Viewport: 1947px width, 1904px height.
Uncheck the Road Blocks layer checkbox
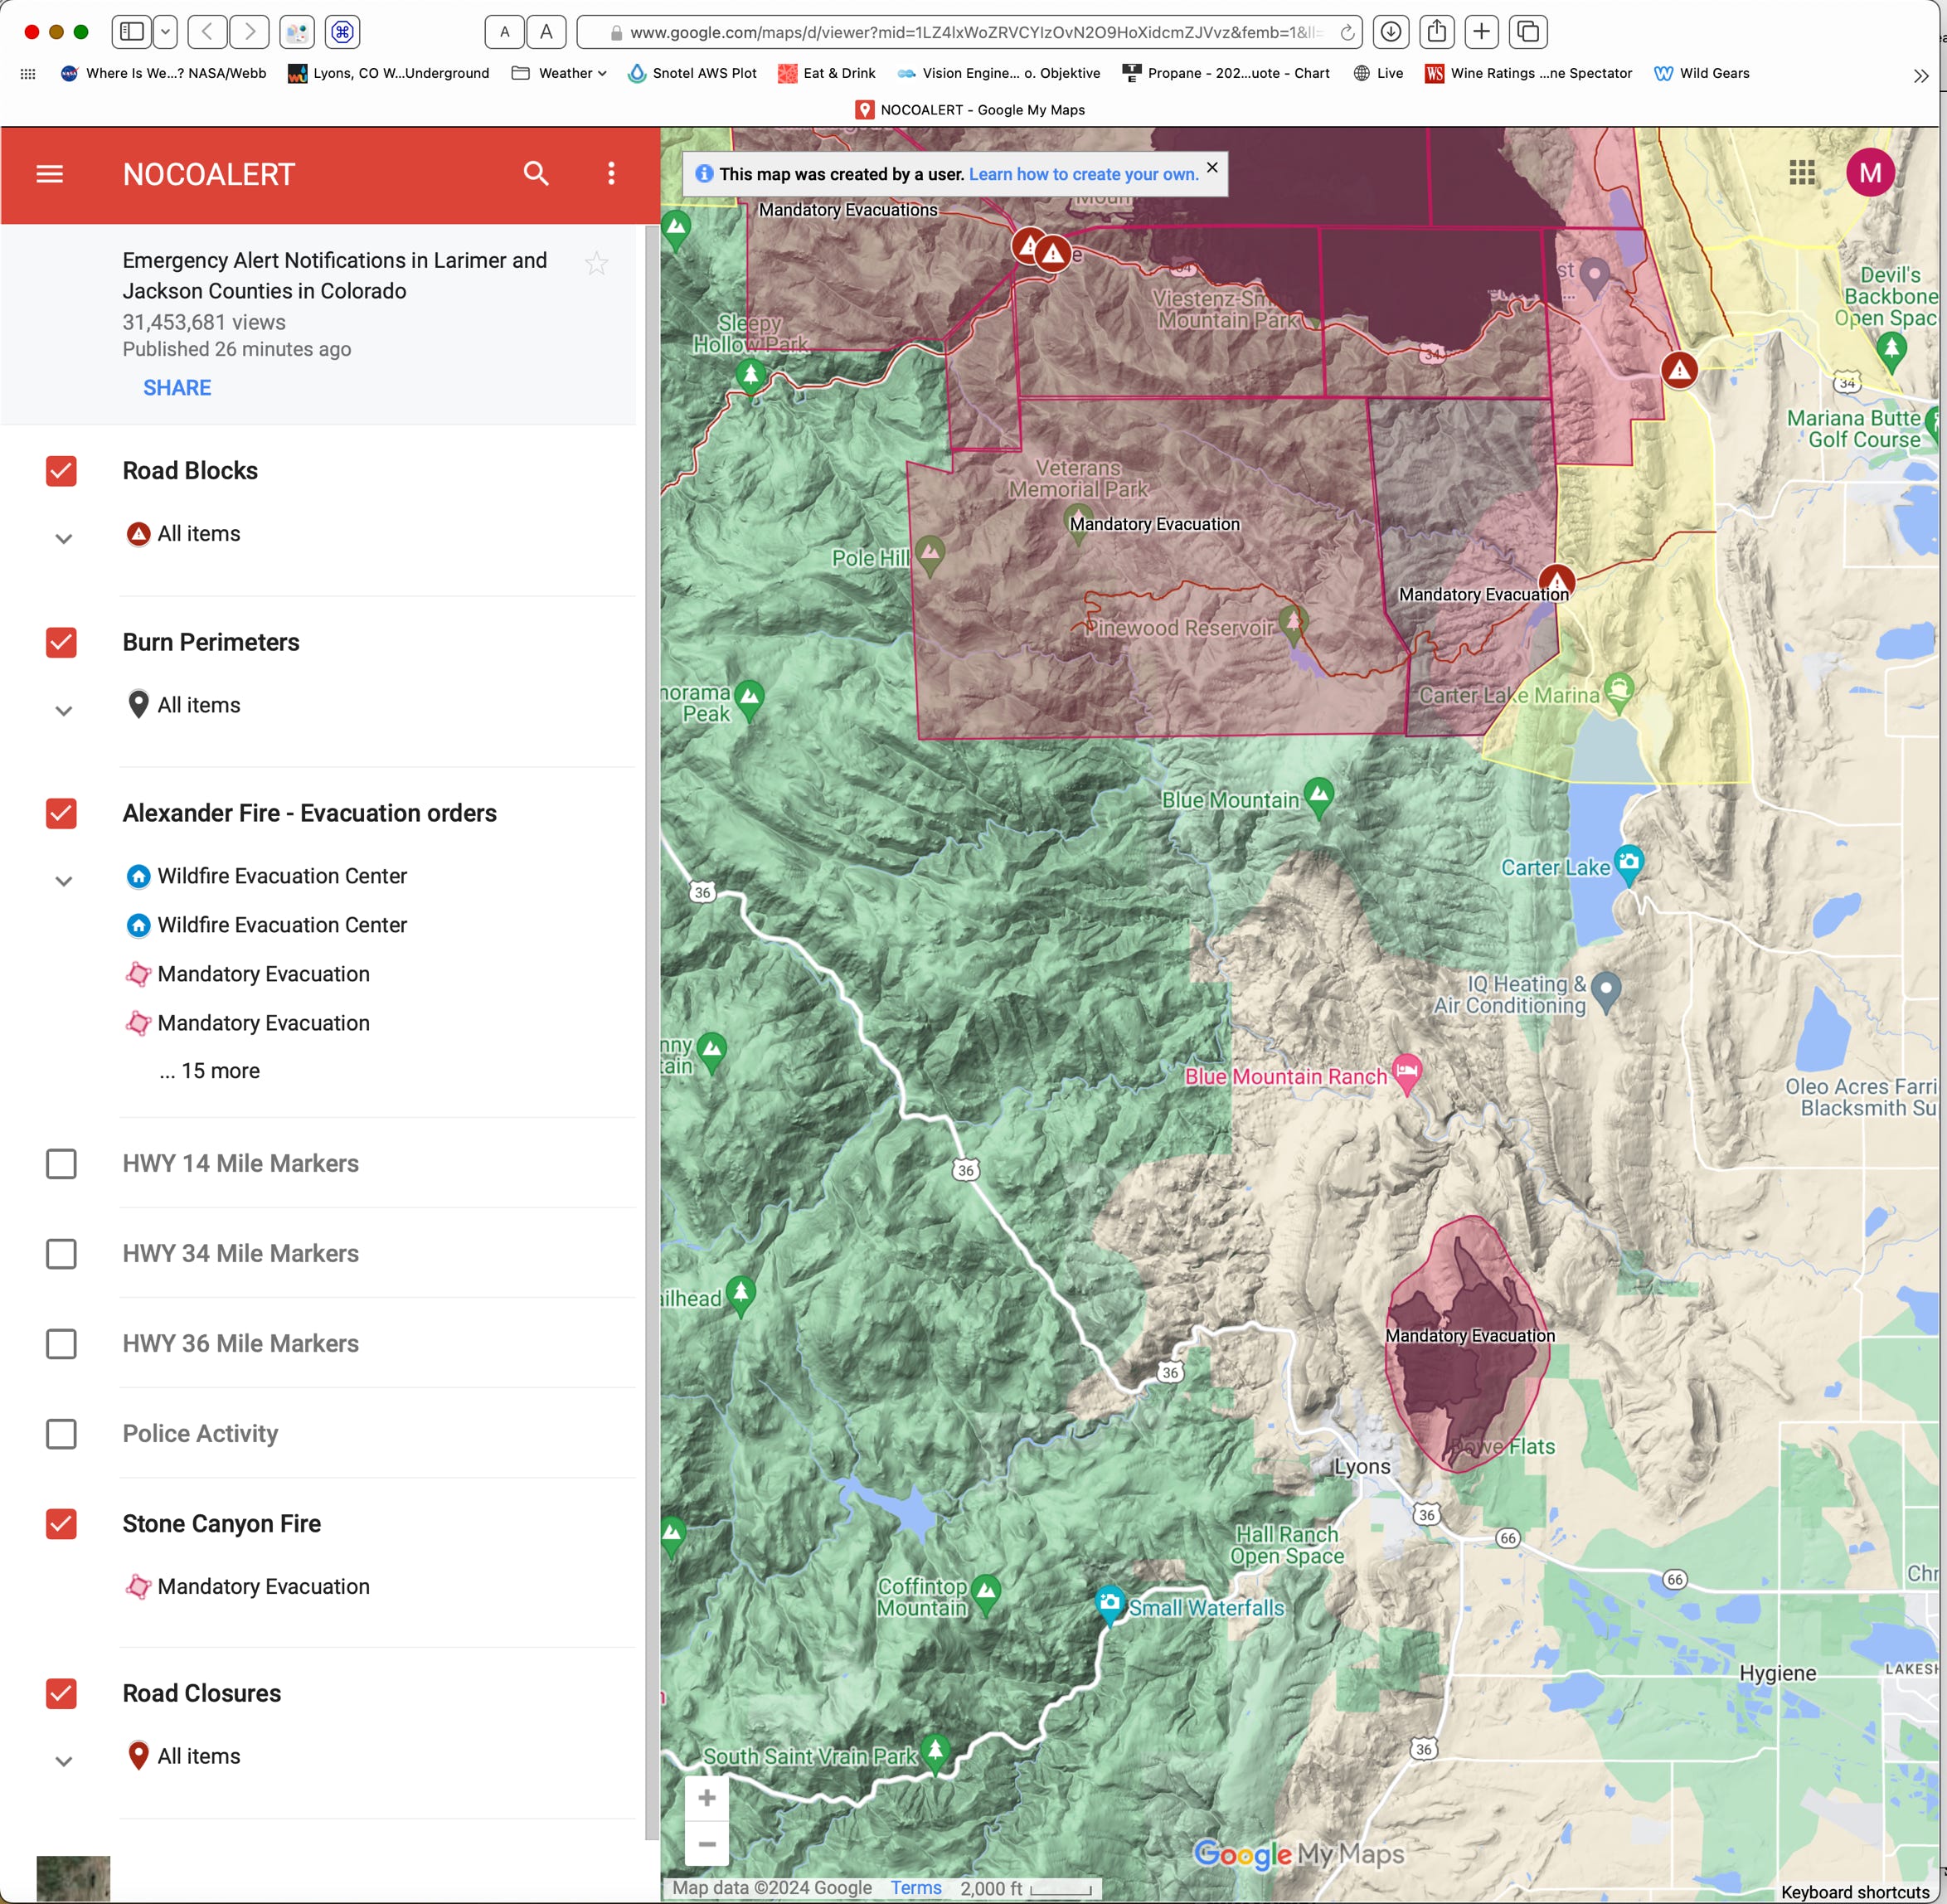point(61,470)
